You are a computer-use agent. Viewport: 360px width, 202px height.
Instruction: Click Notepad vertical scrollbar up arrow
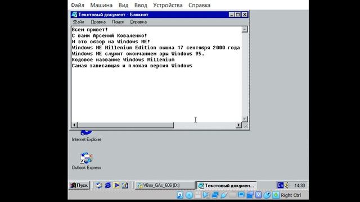245,29
